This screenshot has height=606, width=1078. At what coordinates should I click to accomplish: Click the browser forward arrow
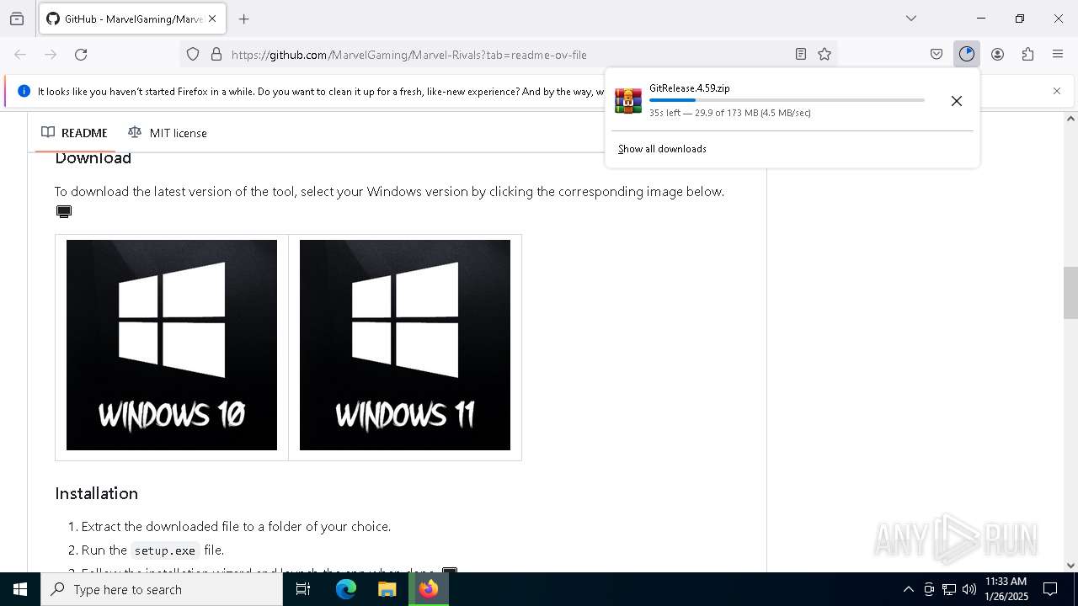(51, 54)
